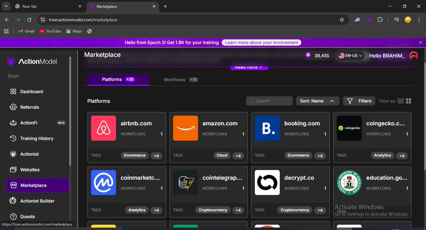This screenshot has height=230, width=426.
Task: Open the airbnb.com platform card
Action: pyautogui.click(x=127, y=138)
